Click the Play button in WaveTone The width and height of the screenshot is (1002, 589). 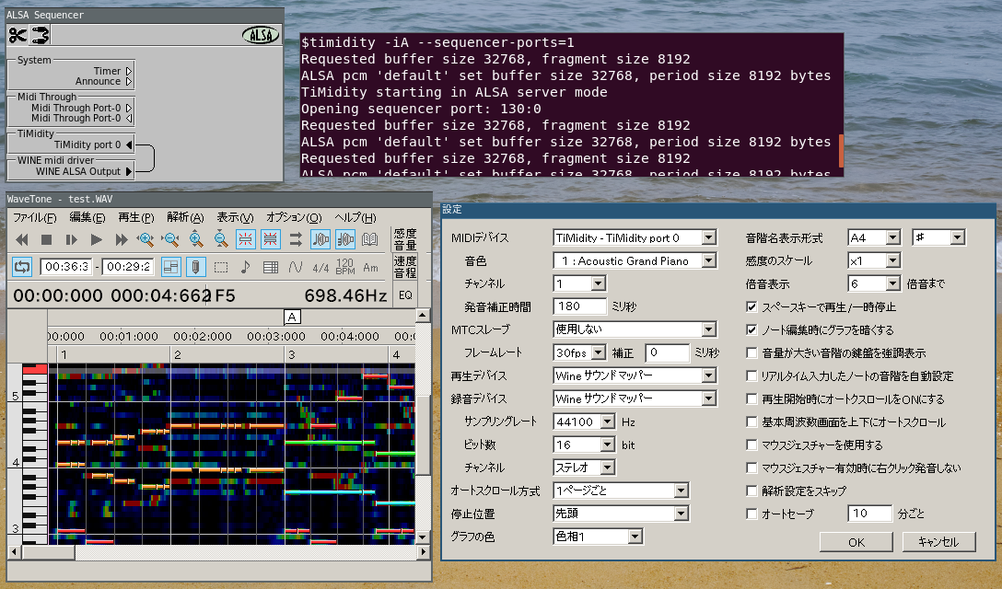click(96, 239)
